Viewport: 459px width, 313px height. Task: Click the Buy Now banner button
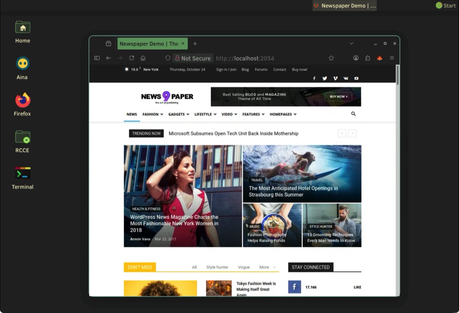pyautogui.click(x=339, y=97)
